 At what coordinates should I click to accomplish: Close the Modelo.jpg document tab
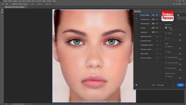(x=26, y=7)
